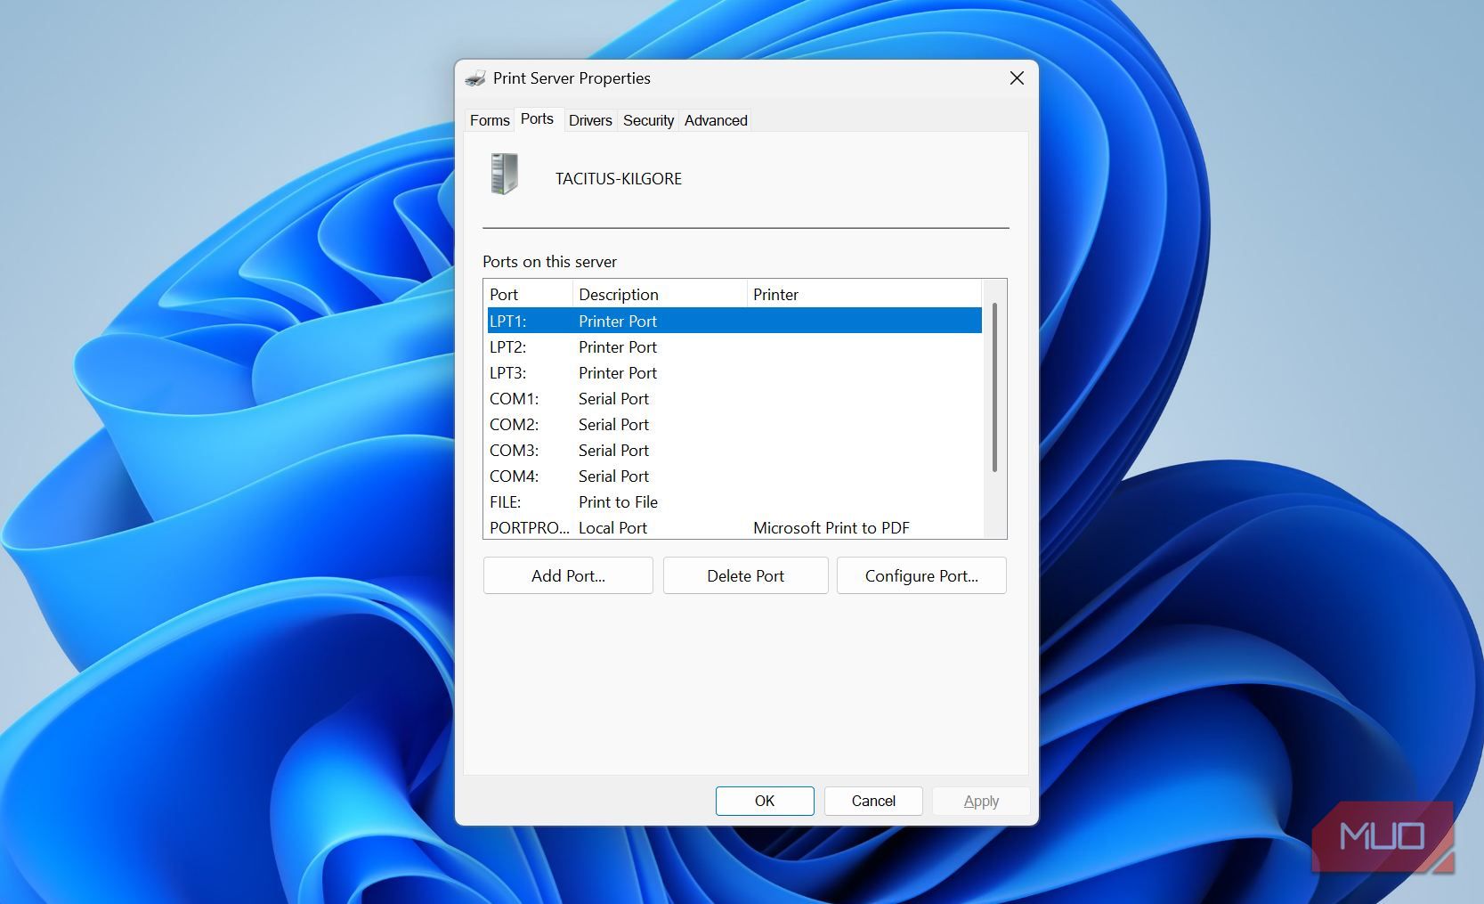Click the printer icon in title bar
Screen dimensions: 1484x904
(475, 78)
